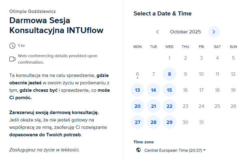Choose October 15 date
246x161 pixels.
(169, 90)
